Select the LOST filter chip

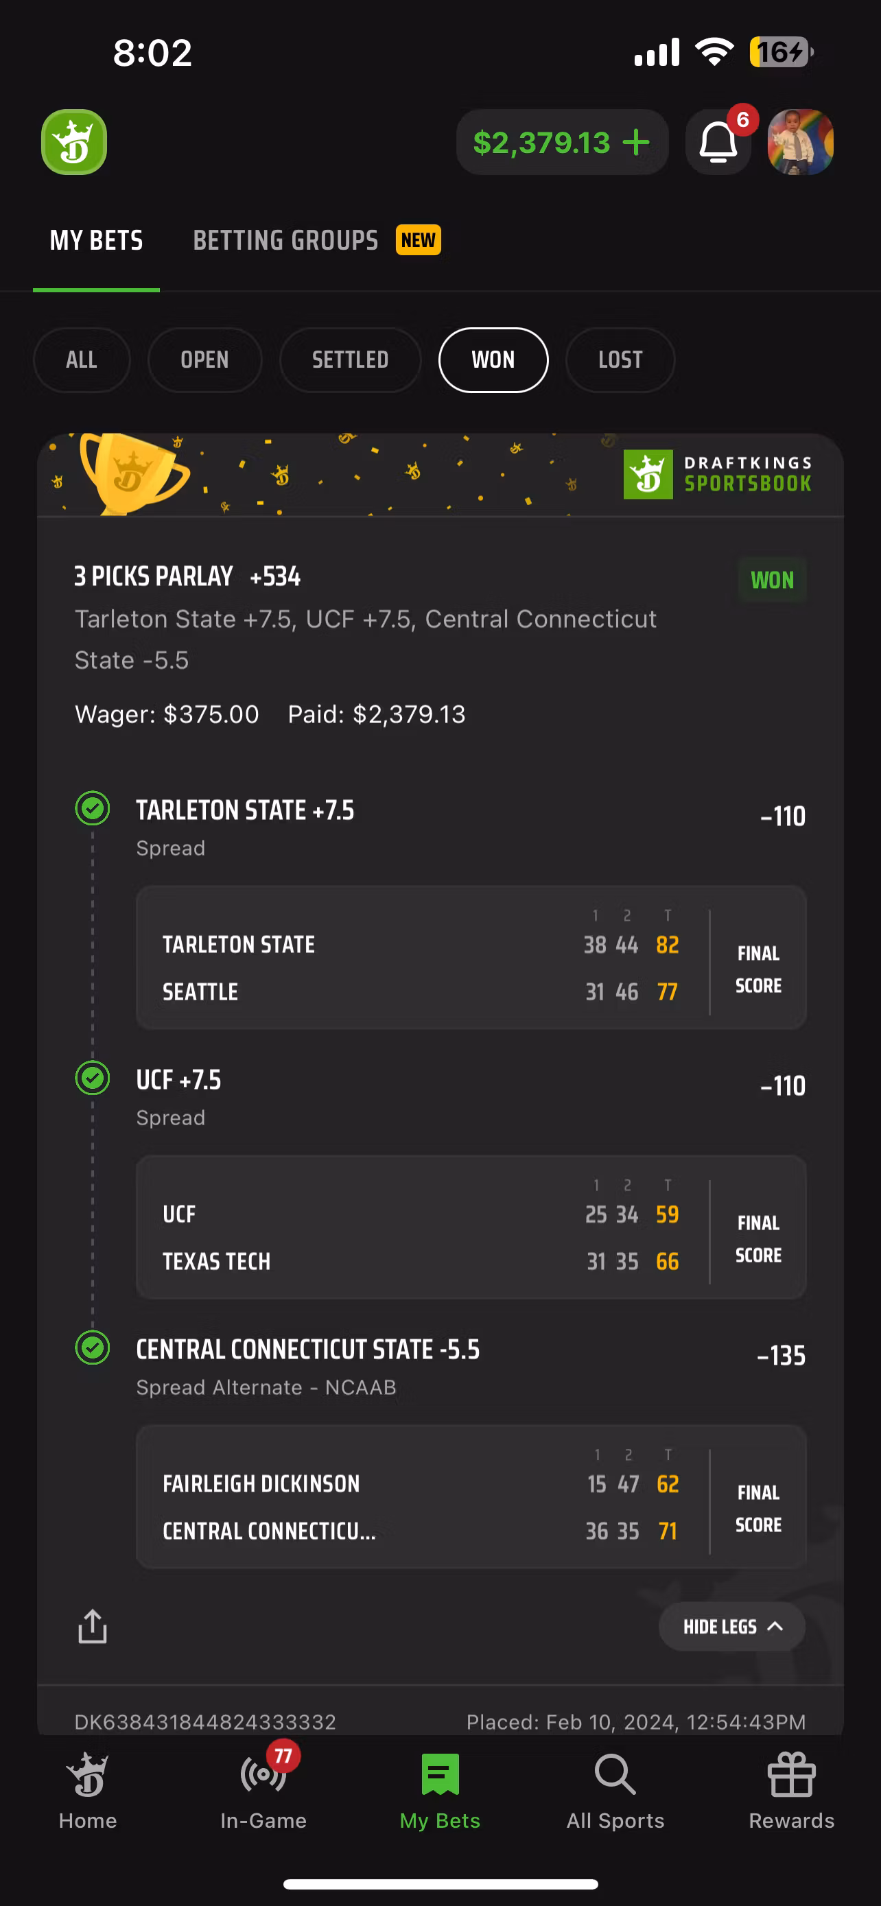pyautogui.click(x=620, y=360)
